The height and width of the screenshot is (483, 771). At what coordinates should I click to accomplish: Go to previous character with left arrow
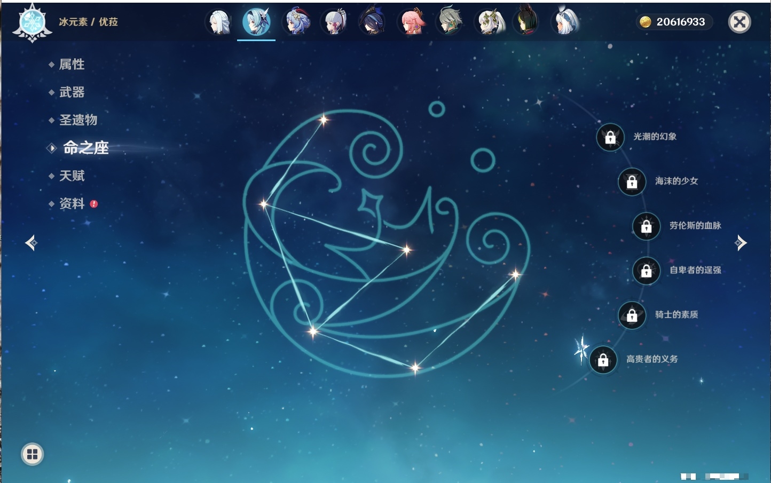click(x=31, y=243)
